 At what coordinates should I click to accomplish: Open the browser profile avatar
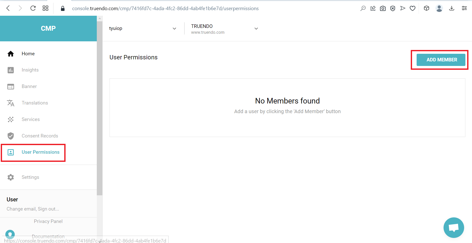[439, 8]
